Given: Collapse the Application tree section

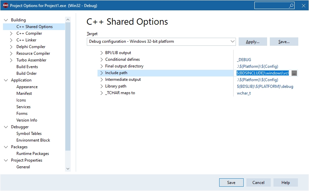Looking at the screenshot, I should coord(6,80).
